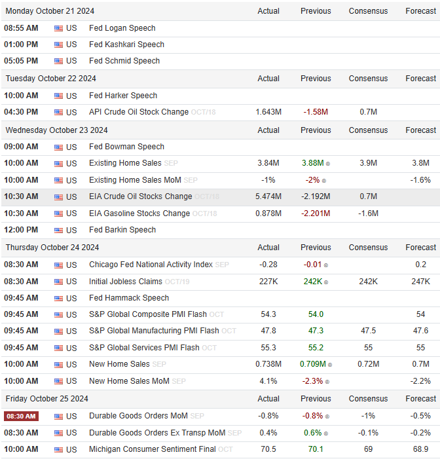Click the US flag beside S&P Global Composite PMI Flash
The width and height of the screenshot is (440, 463).
click(x=58, y=315)
